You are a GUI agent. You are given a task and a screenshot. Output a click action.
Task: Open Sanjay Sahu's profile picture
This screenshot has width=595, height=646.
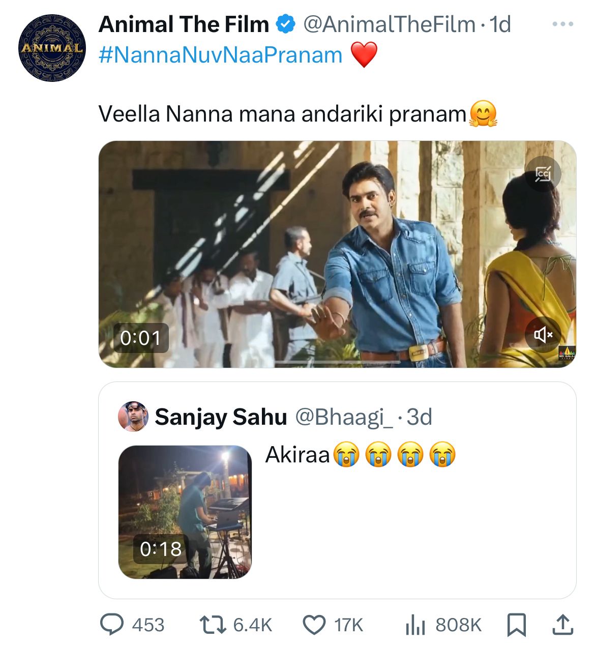133,417
